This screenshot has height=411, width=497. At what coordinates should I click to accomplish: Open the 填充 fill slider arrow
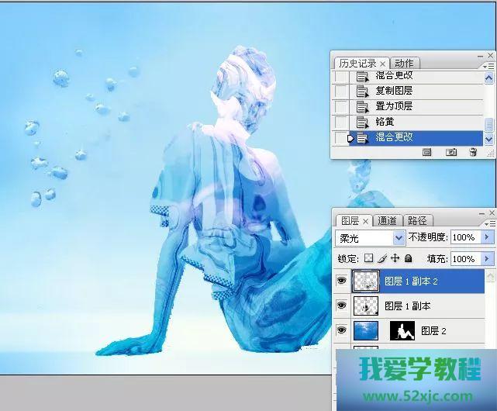tap(488, 258)
